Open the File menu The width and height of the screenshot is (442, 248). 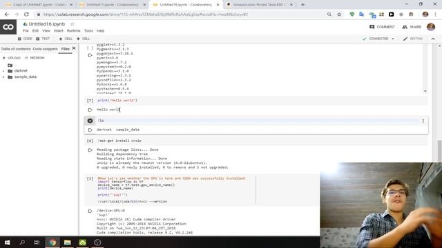click(26, 30)
